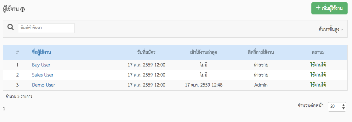
Task: Click the วันที่สมัคร column header
Action: click(146, 52)
